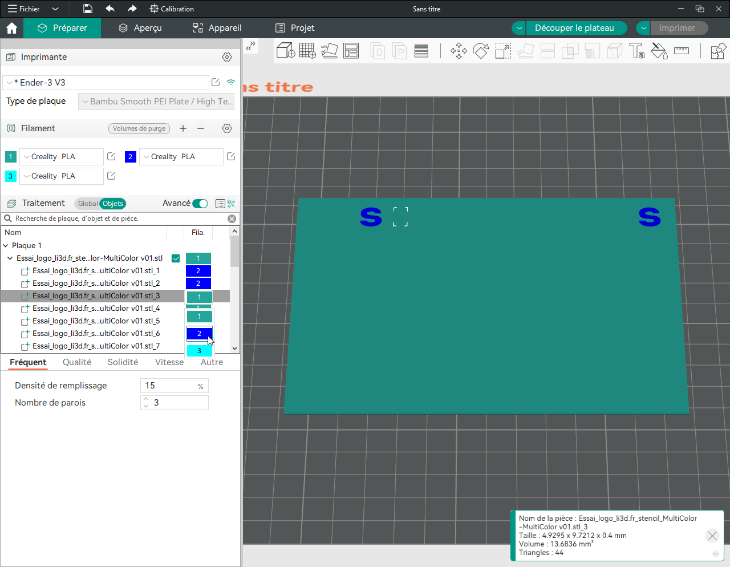Open the Qualité settings tab
The width and height of the screenshot is (730, 567).
click(x=77, y=362)
